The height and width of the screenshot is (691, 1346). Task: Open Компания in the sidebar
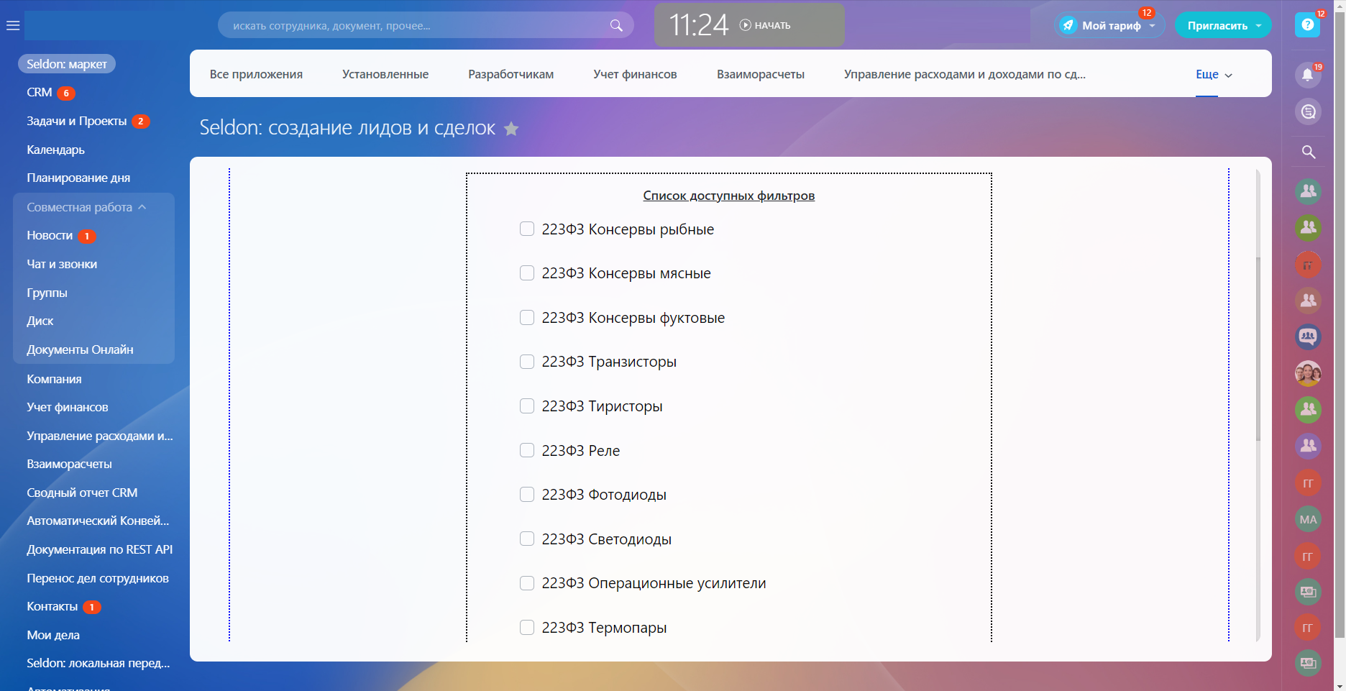(54, 379)
